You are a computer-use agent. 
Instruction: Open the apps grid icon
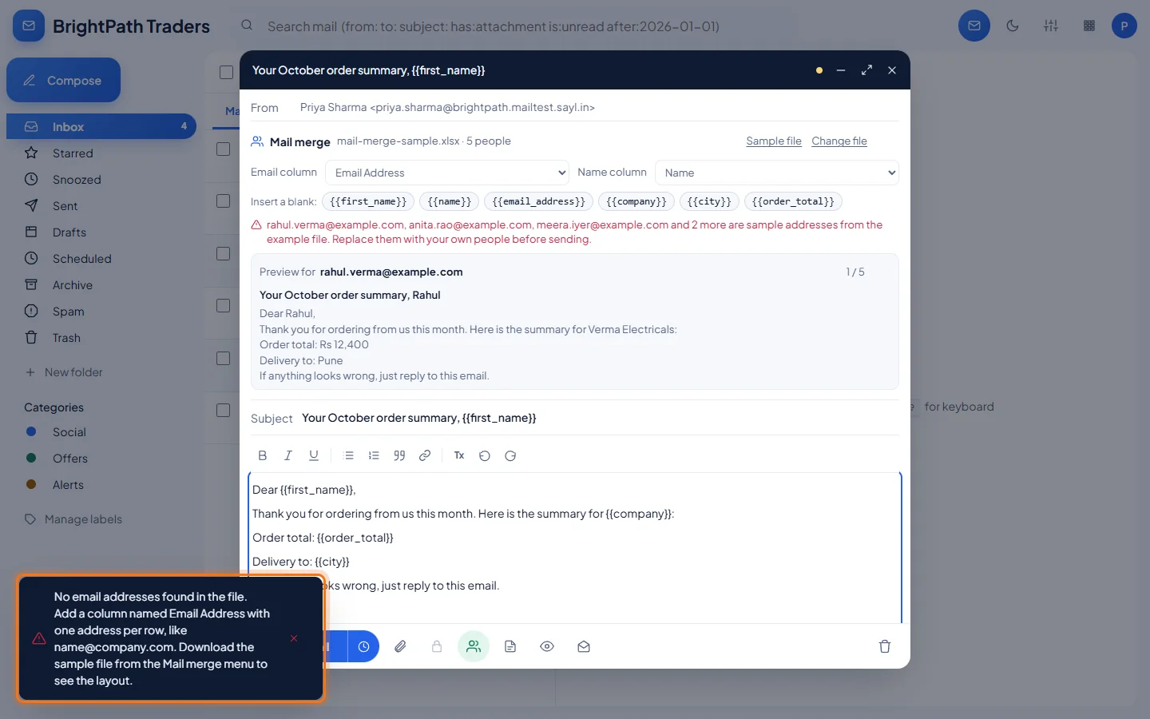click(x=1089, y=26)
